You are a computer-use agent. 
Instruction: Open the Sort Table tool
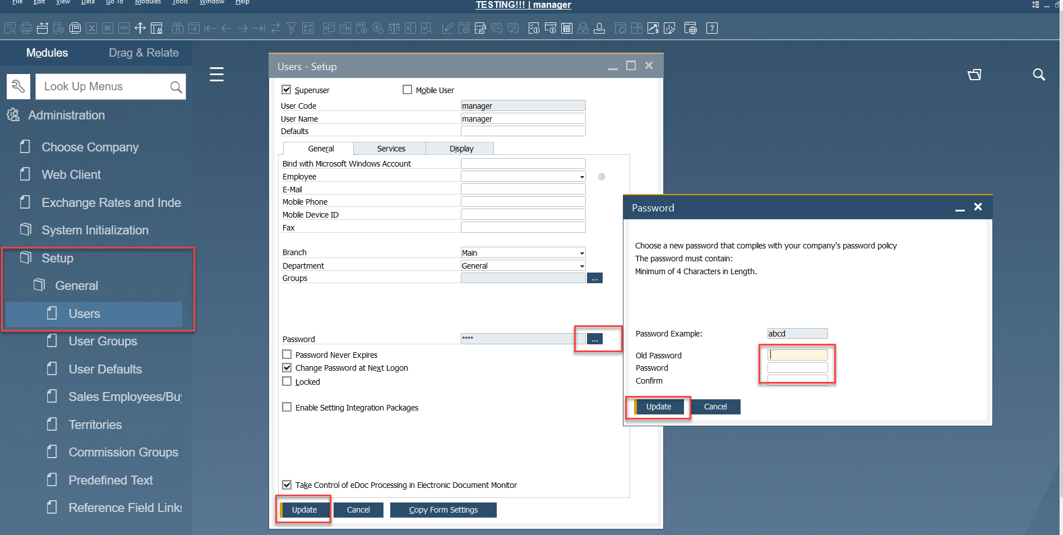(x=307, y=28)
